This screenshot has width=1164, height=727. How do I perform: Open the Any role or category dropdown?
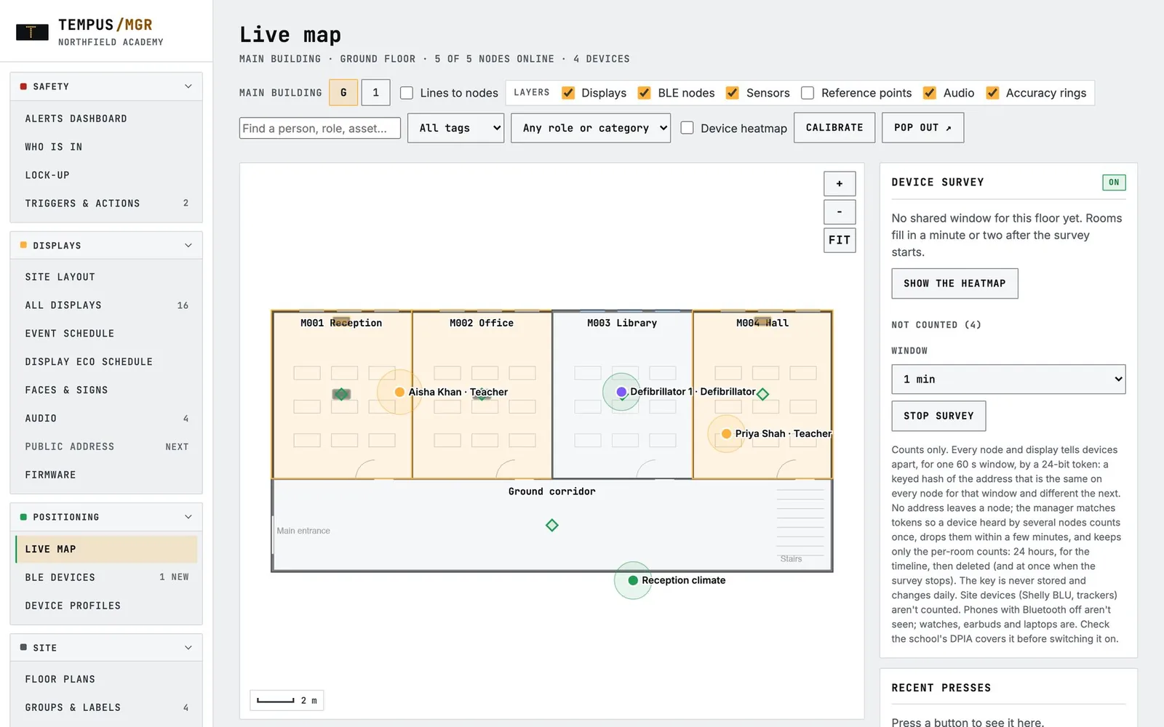[x=591, y=128]
